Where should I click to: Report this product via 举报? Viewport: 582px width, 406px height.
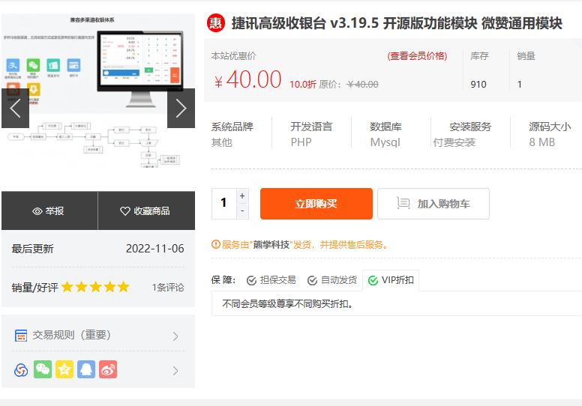[x=49, y=211]
